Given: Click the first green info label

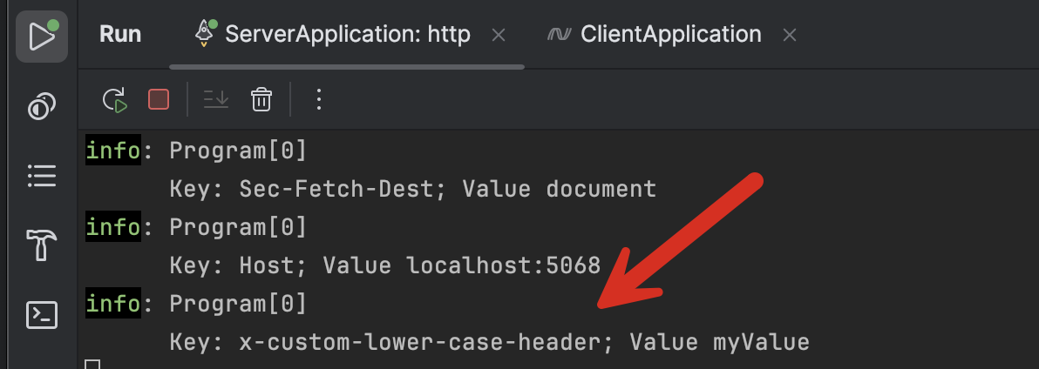Looking at the screenshot, I should 112,151.
